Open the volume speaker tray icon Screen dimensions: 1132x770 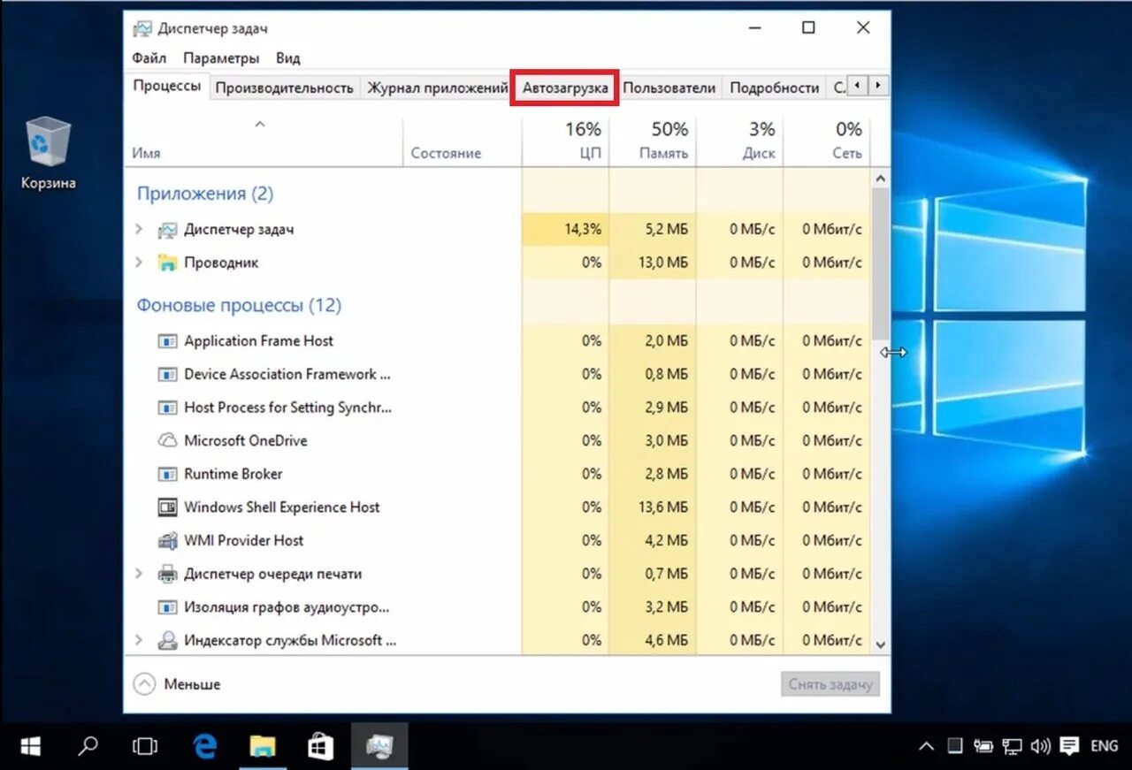(x=1040, y=746)
